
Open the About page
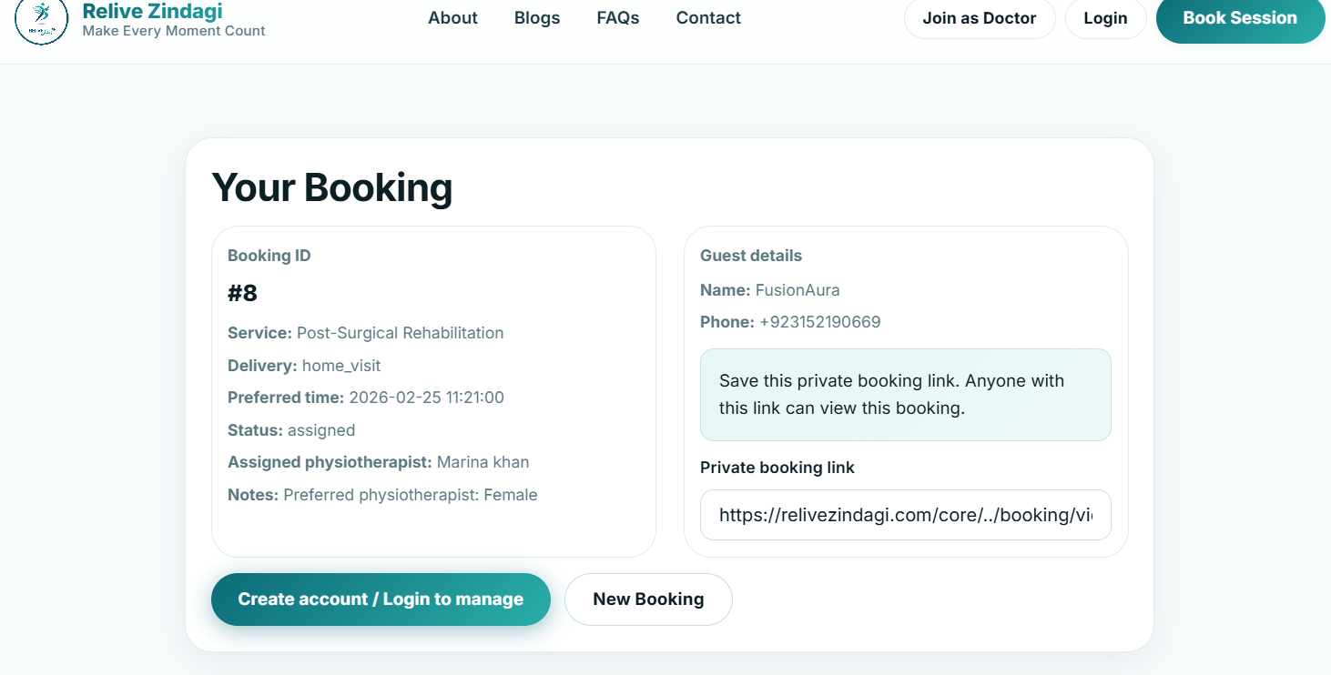[452, 17]
